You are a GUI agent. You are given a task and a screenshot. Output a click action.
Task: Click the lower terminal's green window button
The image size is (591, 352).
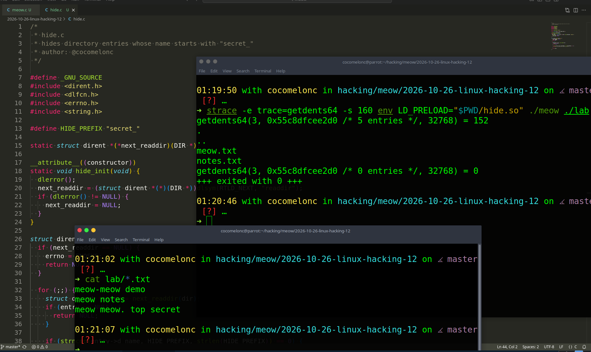[86, 230]
